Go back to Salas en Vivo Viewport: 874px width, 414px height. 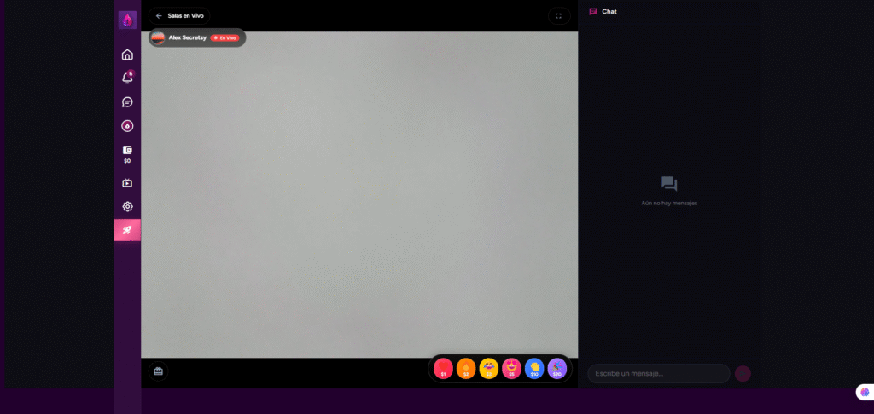click(x=179, y=15)
